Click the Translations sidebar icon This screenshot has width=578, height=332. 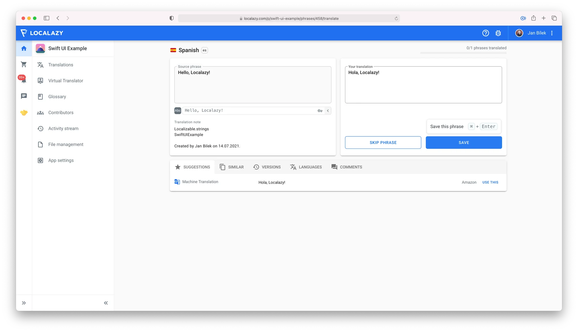tap(40, 64)
